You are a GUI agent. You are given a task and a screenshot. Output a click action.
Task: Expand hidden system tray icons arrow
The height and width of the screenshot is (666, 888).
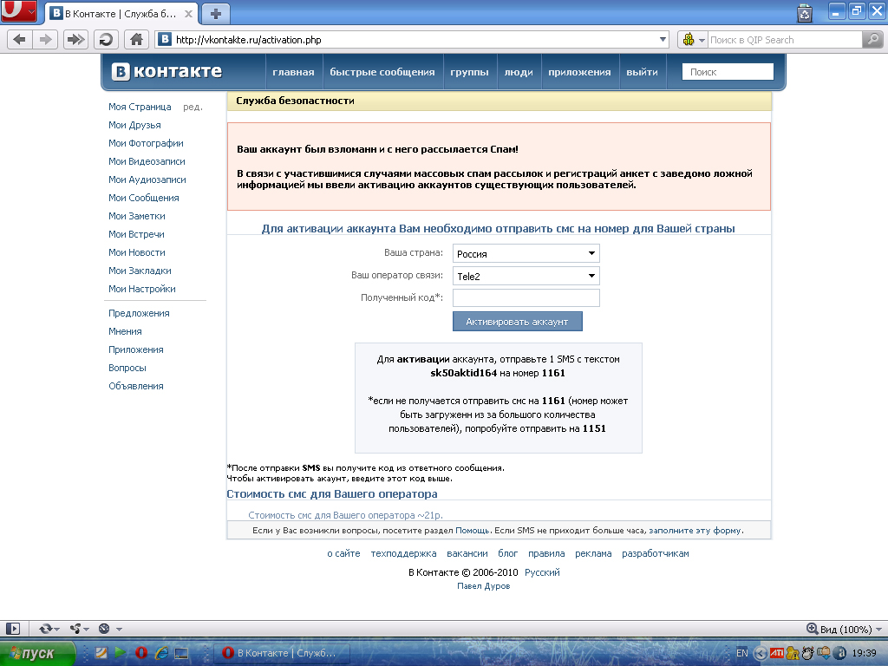pos(761,653)
